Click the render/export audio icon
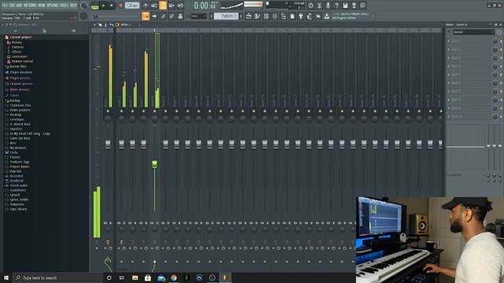504x283 pixels. click(x=354, y=6)
